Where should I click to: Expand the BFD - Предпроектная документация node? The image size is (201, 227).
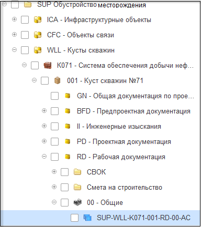point(44,110)
